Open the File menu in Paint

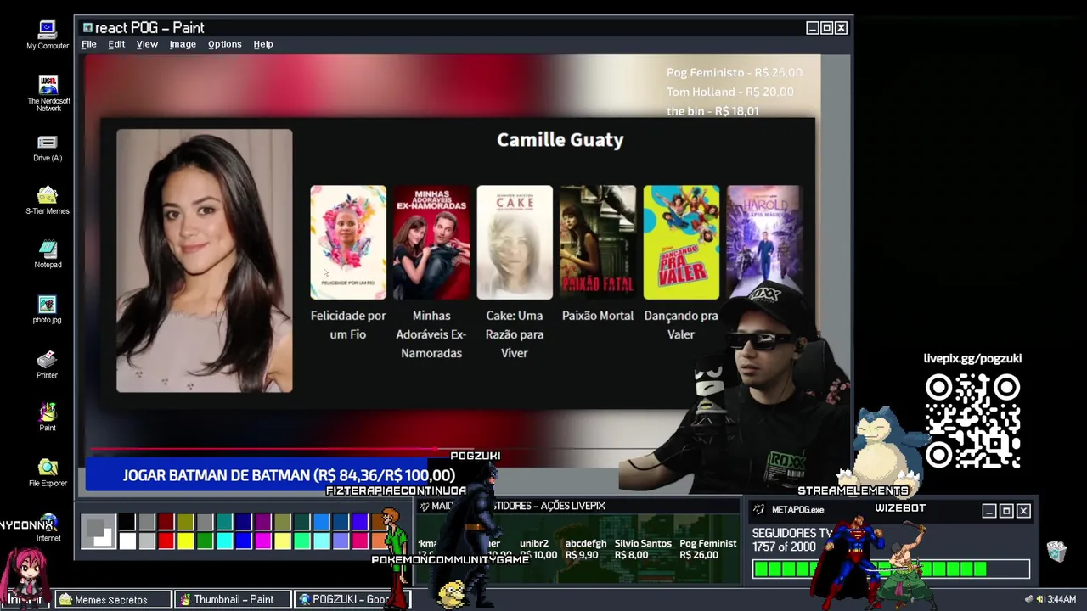[x=89, y=44]
